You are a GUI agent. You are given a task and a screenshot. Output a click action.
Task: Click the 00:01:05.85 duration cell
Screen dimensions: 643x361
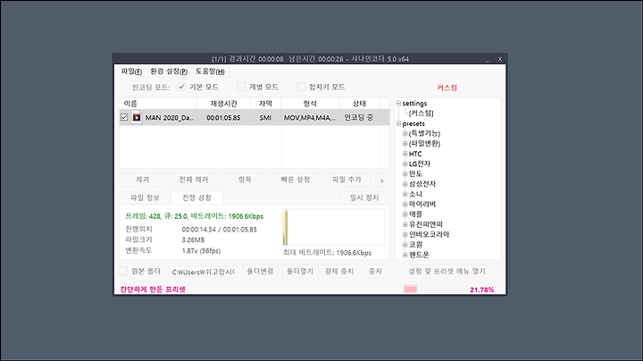tap(223, 118)
